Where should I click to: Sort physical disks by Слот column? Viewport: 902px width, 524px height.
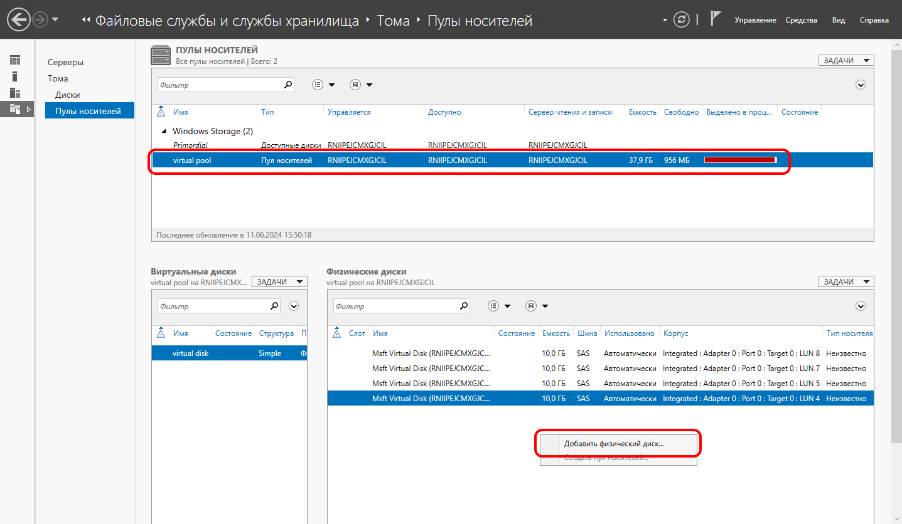(357, 333)
